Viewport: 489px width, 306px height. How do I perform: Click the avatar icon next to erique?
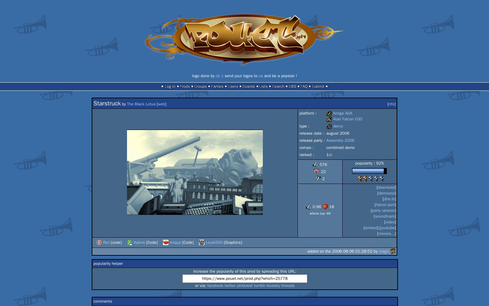click(x=166, y=242)
